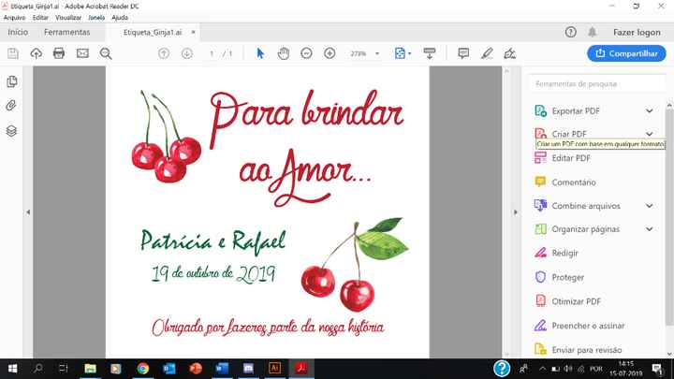Click the Compartilhar button
Image resolution: width=674 pixels, height=379 pixels.
point(626,54)
